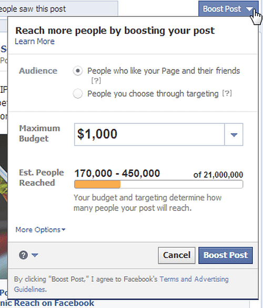Click the [?] help under Page friends option
This screenshot has height=308, width=263.
[x=96, y=81]
